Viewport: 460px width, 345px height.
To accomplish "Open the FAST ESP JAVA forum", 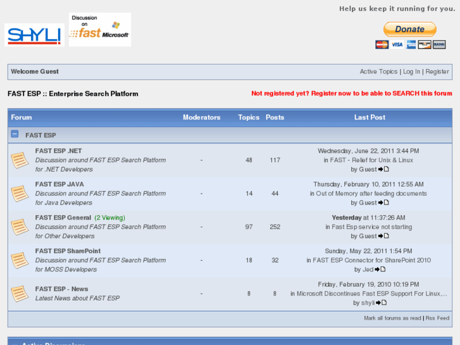I will 59,184.
